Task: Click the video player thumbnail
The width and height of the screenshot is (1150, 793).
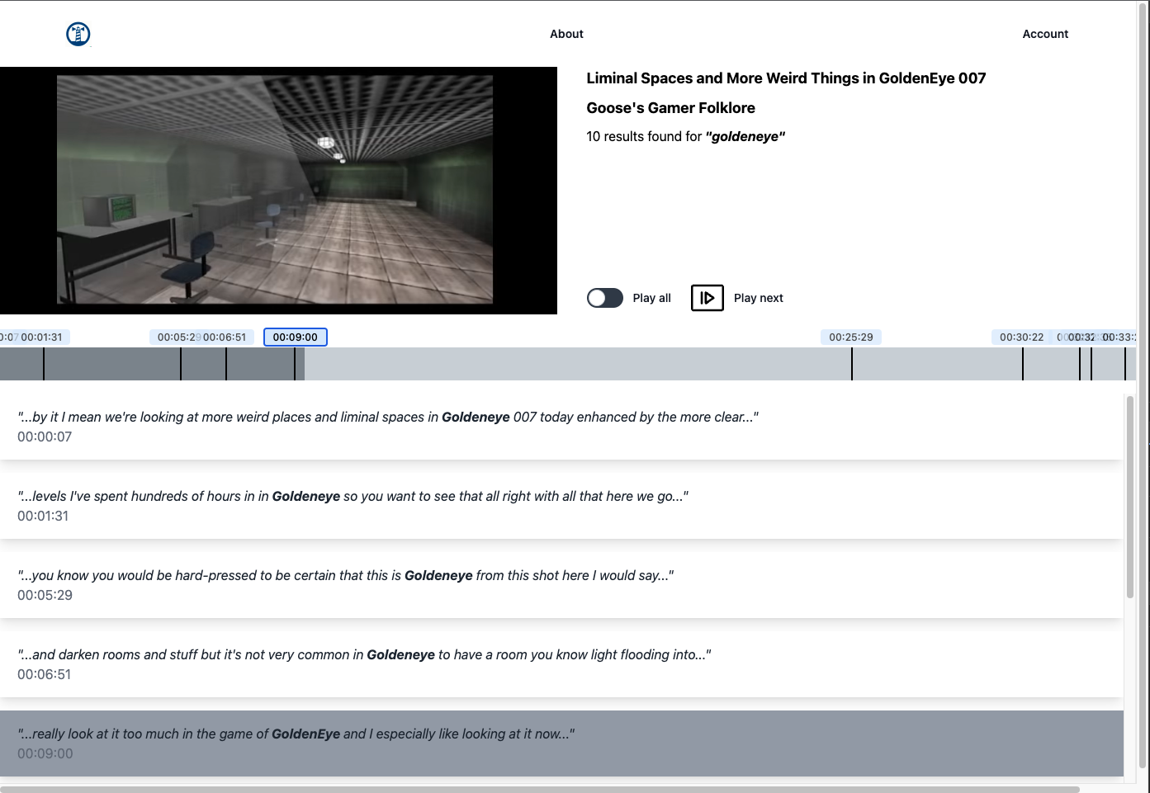Action: (278, 191)
